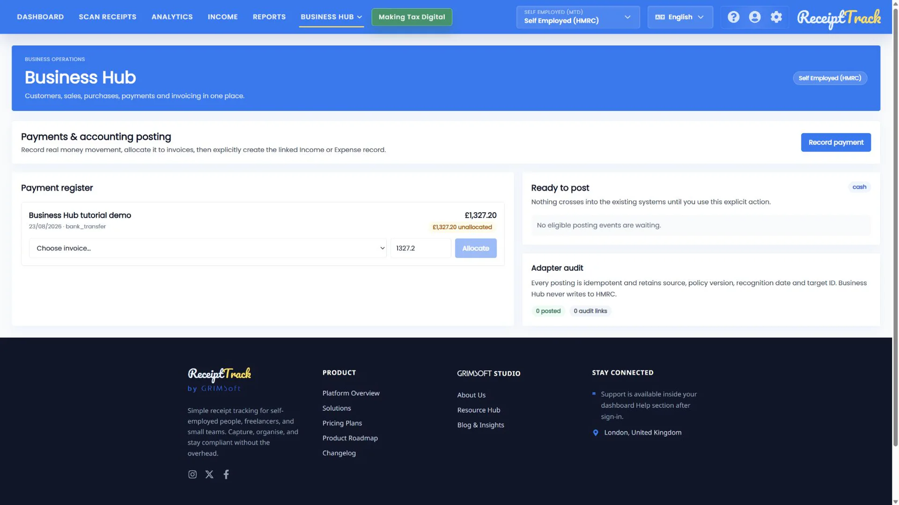Open the Solutions footer link

[337, 408]
